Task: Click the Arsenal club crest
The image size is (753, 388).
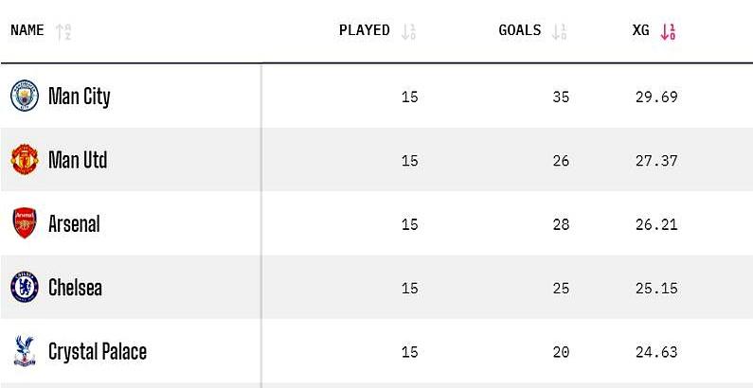Action: 24,224
